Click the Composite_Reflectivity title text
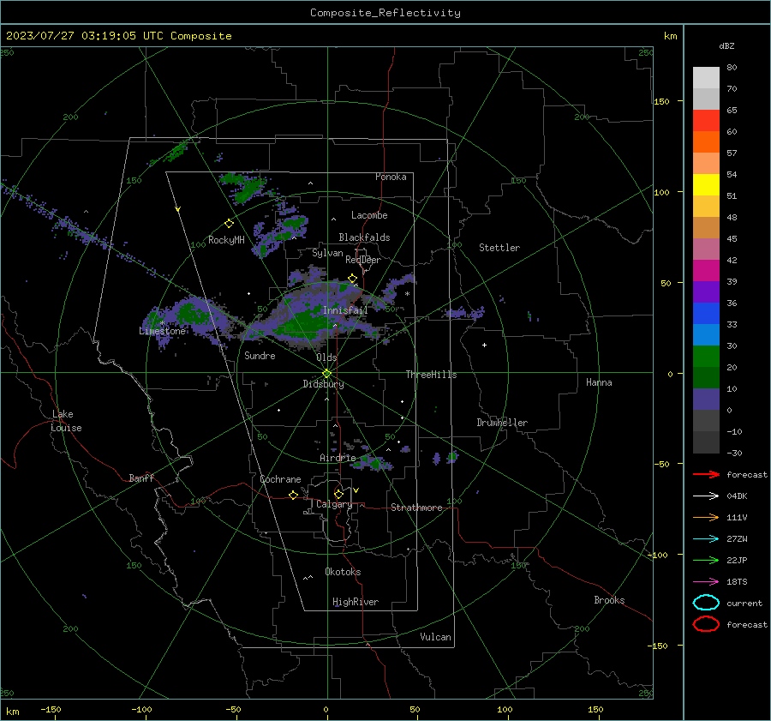771x721 pixels. (x=385, y=13)
